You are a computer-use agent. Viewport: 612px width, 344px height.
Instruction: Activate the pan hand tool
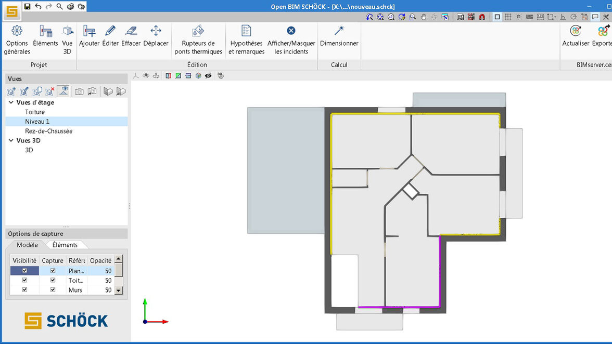pos(423,17)
